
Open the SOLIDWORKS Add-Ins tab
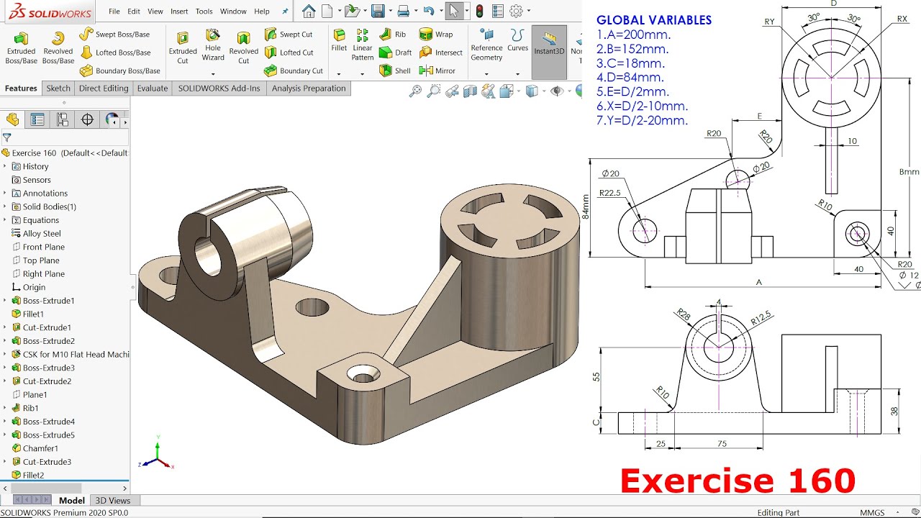click(x=219, y=88)
